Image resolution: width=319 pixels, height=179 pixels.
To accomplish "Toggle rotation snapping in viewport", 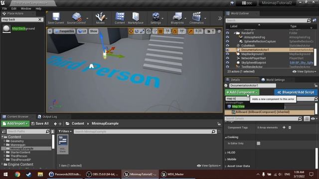I will tap(175, 31).
